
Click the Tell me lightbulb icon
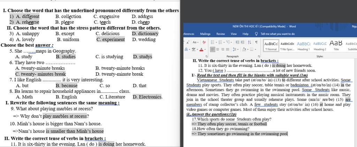point(257,34)
